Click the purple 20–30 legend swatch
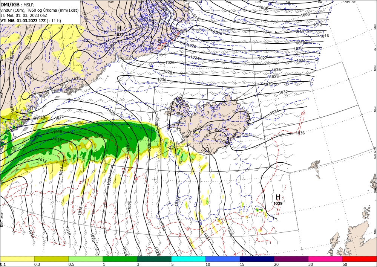 pyautogui.click(x=291, y=259)
